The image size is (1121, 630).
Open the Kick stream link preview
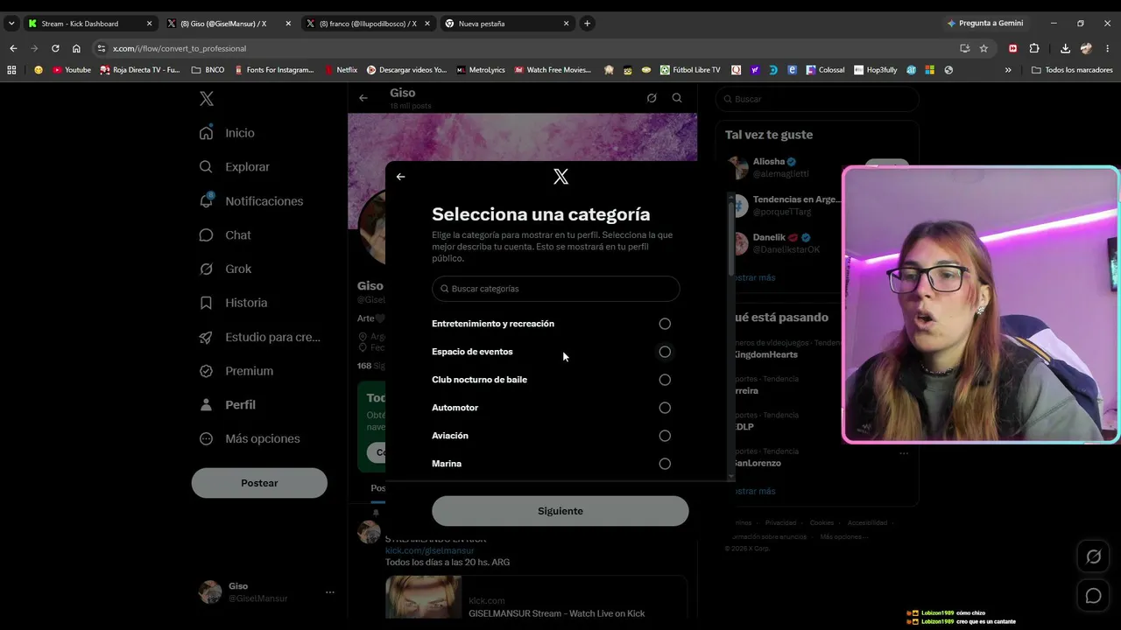[536, 597]
